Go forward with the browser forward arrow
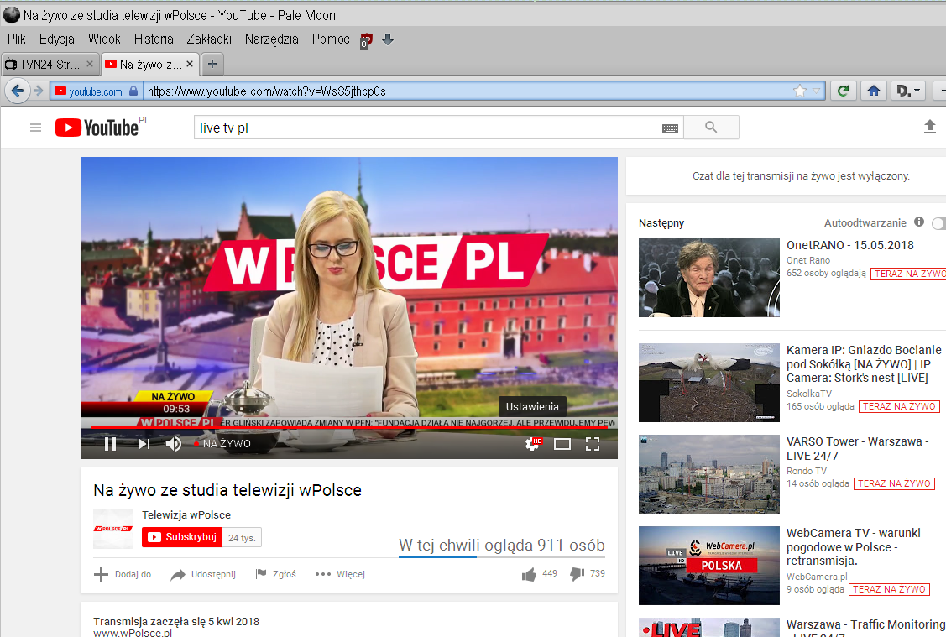 (x=39, y=91)
